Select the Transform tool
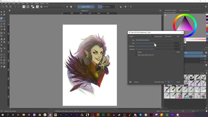This screenshot has height=117, width=208. coord(1,33)
